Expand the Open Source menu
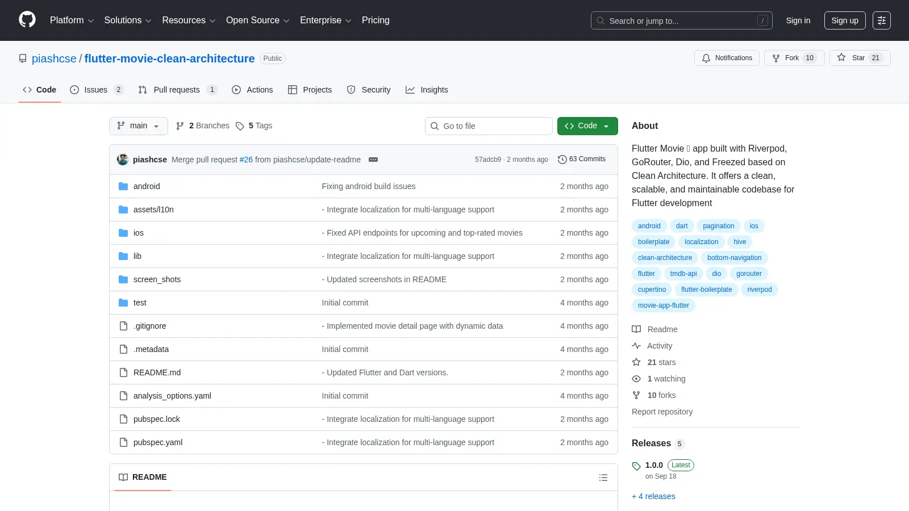 (258, 20)
